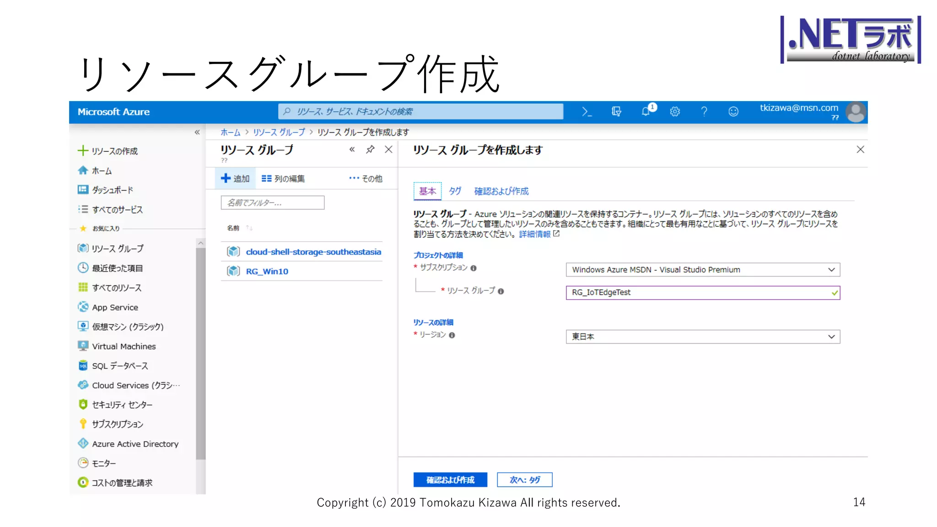The width and height of the screenshot is (937, 527).
Task: Open the directory and subscription filter icon
Action: [x=616, y=112]
